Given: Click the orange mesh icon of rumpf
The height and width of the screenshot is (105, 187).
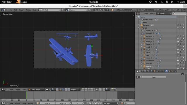Looking at the screenshot, I should (x=144, y=58).
